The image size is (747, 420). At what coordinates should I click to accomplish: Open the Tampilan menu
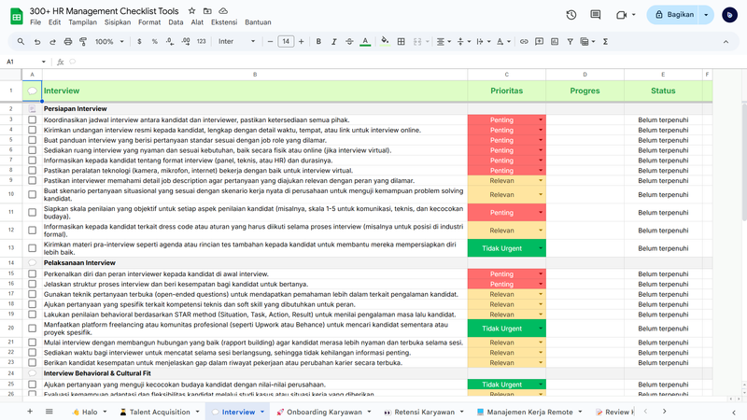click(82, 22)
